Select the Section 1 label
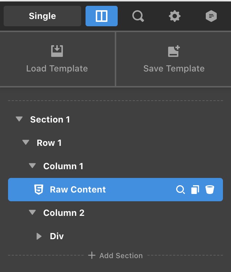Viewport: 231px width, 272px height. (x=50, y=119)
